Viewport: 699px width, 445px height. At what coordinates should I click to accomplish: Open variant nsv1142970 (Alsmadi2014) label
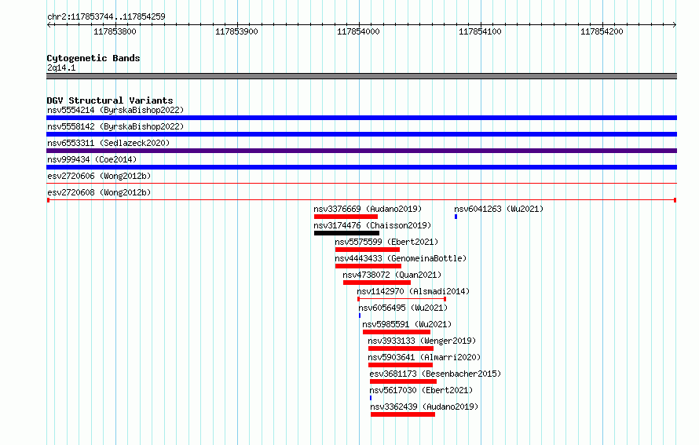pyautogui.click(x=413, y=291)
